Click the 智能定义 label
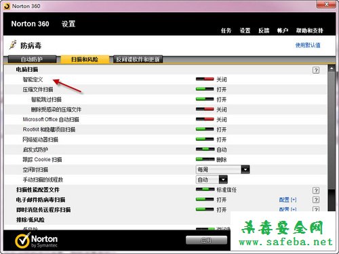The height and width of the screenshot is (254, 339). coord(33,79)
